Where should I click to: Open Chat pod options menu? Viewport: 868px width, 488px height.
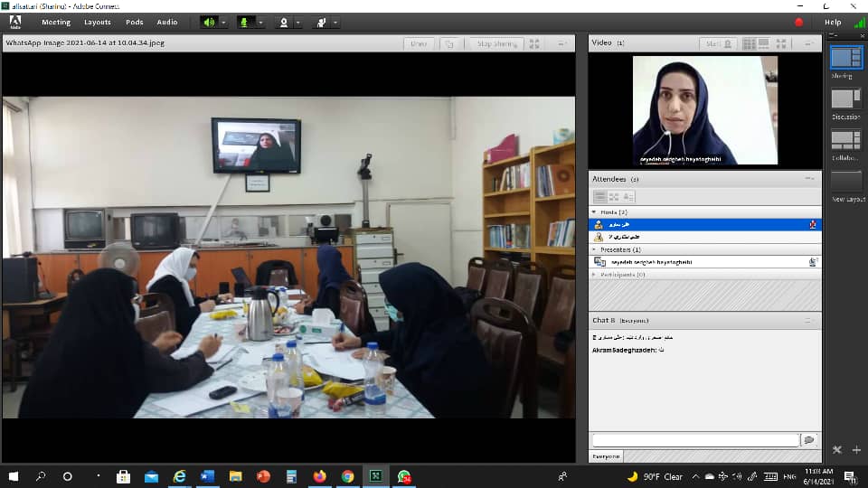pyautogui.click(x=808, y=320)
